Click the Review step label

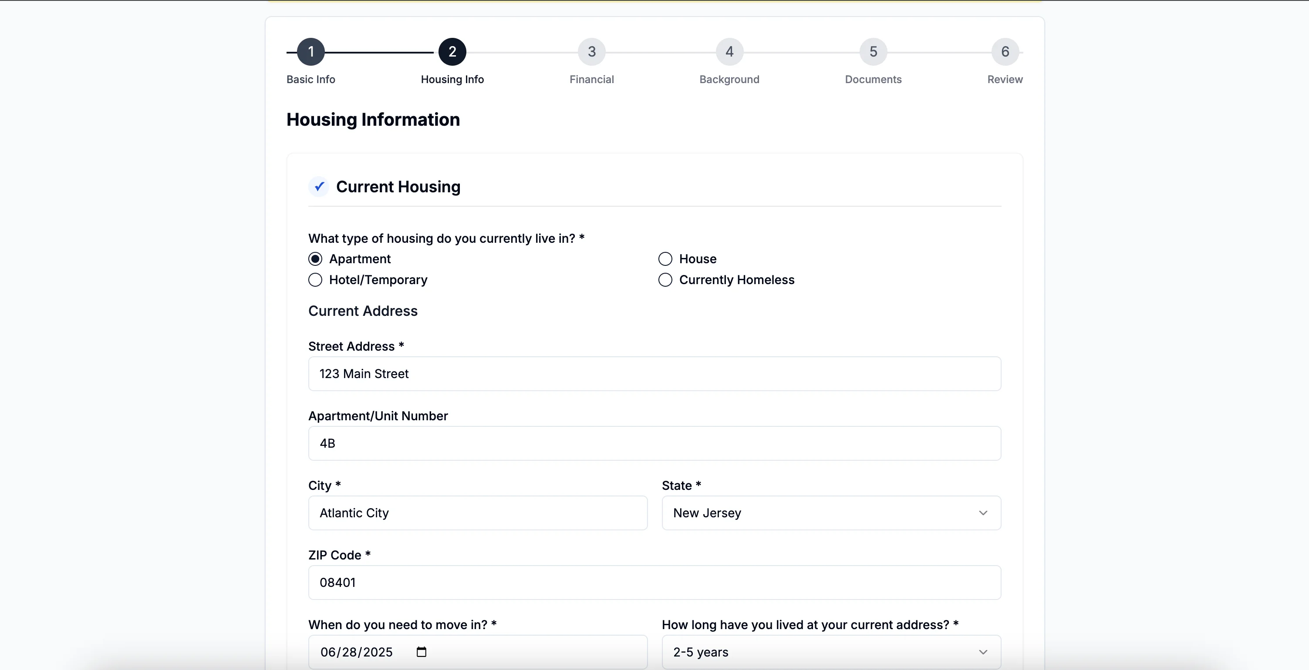click(1005, 79)
